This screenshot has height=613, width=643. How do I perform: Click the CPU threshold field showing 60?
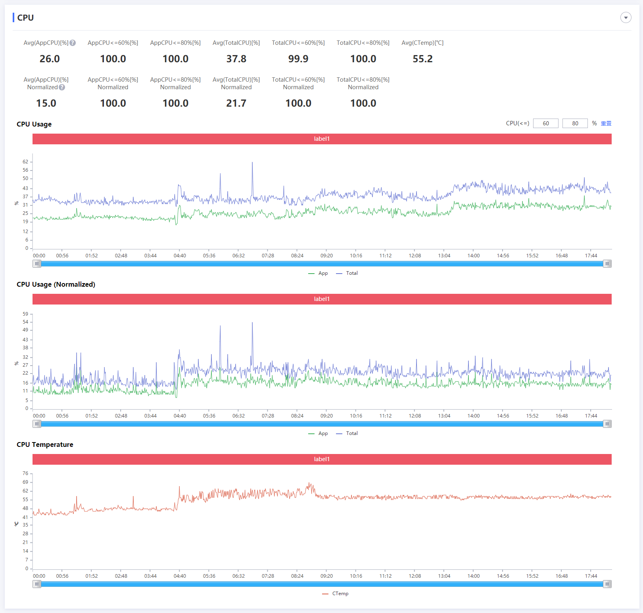[545, 123]
